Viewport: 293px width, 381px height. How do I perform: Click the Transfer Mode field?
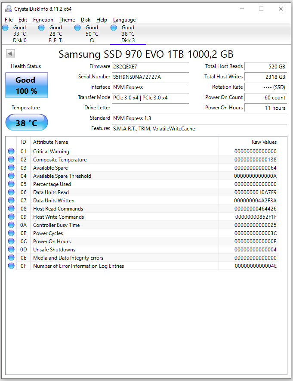coord(150,97)
